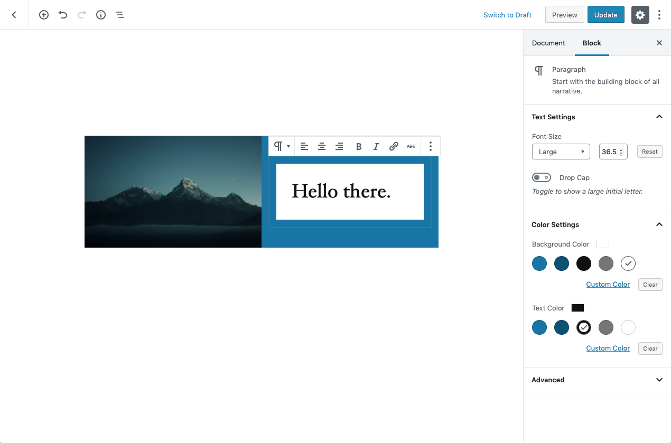Open the content structure info icon
This screenshot has height=443, width=671.
tap(101, 15)
